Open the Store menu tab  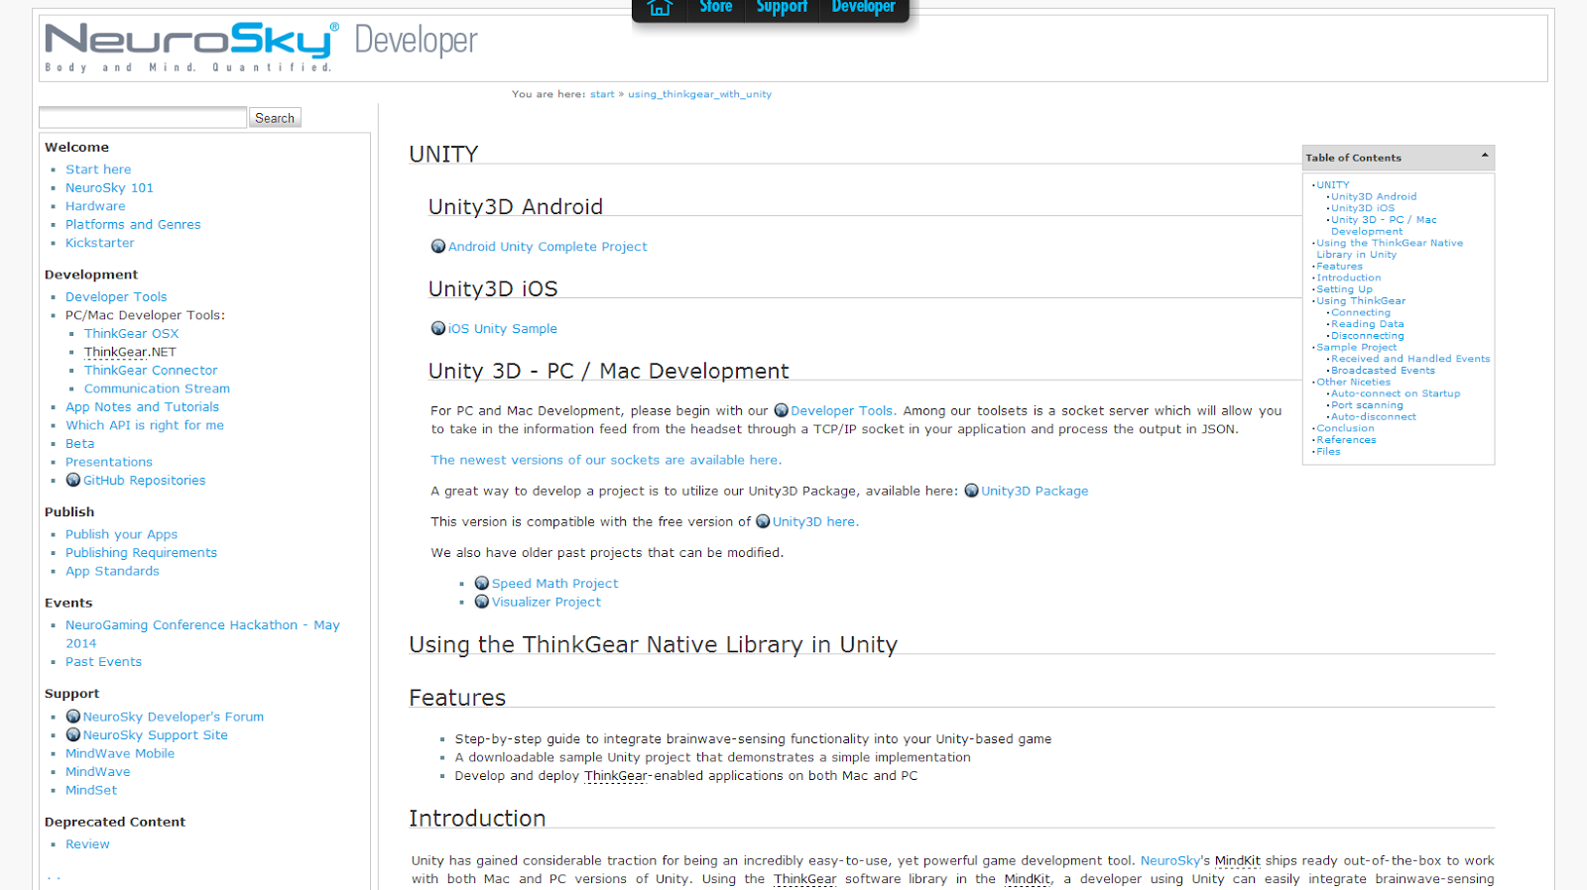click(x=715, y=8)
